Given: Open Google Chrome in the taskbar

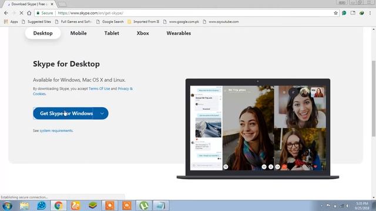Looking at the screenshot, I should coord(58,206).
